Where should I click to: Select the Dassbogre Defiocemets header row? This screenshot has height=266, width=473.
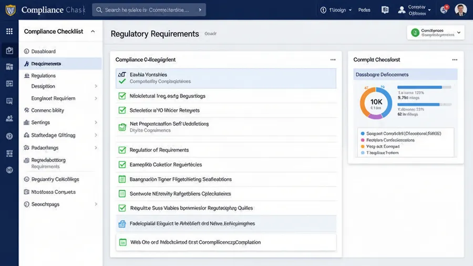[x=405, y=75]
